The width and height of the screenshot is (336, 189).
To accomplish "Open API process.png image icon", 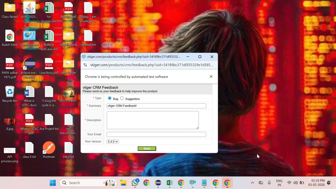I will pos(10,150).
